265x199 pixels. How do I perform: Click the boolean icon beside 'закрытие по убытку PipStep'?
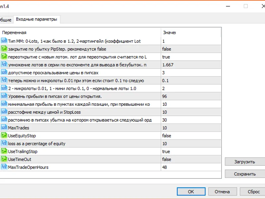(x=4, y=49)
